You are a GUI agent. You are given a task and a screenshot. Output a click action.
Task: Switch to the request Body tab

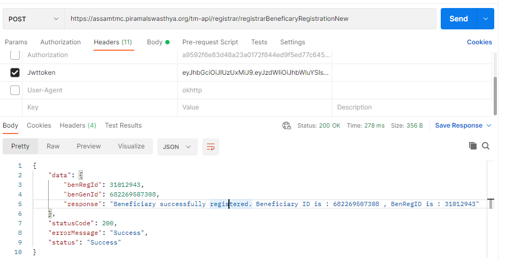(155, 42)
